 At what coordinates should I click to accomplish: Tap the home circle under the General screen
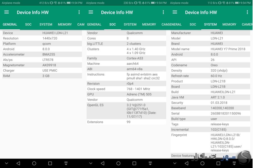tap(34, 163)
